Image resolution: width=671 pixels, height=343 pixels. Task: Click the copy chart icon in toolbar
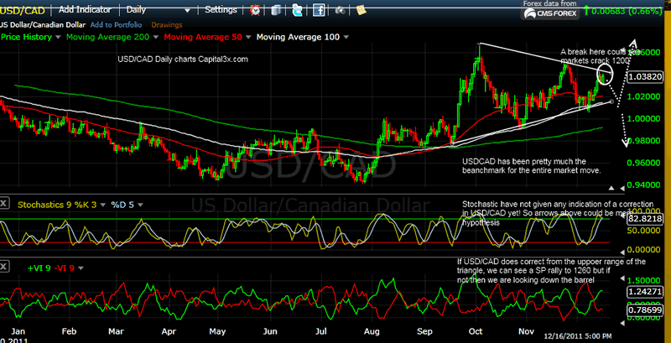point(275,10)
